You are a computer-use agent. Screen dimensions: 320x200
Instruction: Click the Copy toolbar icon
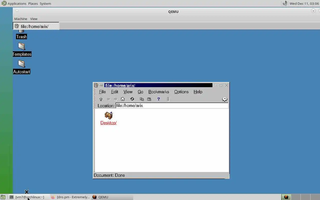pyautogui.click(x=142, y=99)
